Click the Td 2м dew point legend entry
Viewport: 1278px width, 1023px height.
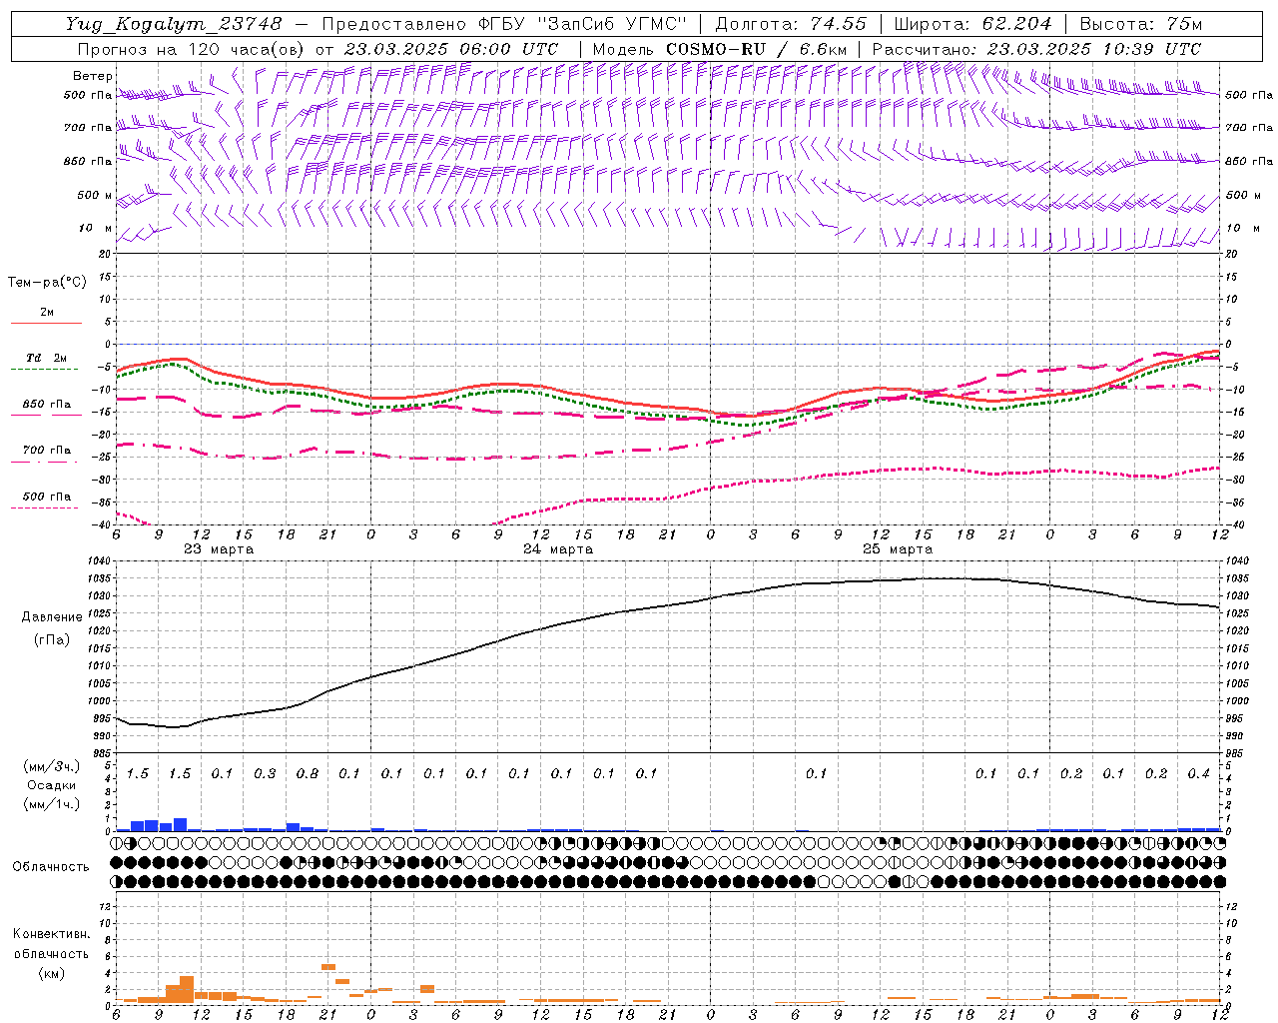point(47,358)
